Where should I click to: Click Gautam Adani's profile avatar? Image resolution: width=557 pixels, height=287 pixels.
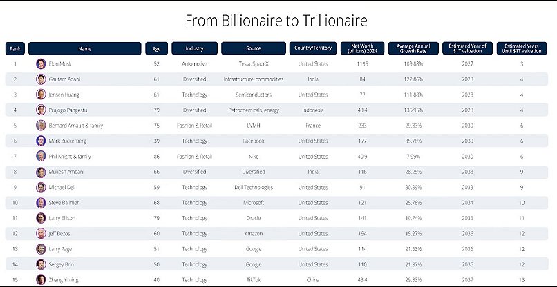click(x=41, y=79)
